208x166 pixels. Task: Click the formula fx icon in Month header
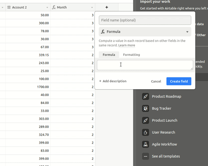pyautogui.click(x=54, y=7)
